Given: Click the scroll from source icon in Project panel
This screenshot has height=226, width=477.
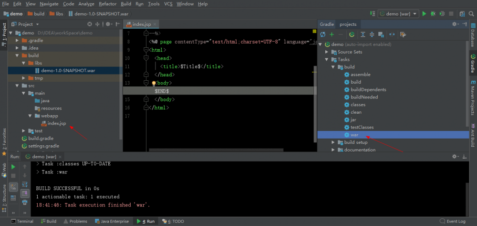Looking at the screenshot, I should pos(89,24).
